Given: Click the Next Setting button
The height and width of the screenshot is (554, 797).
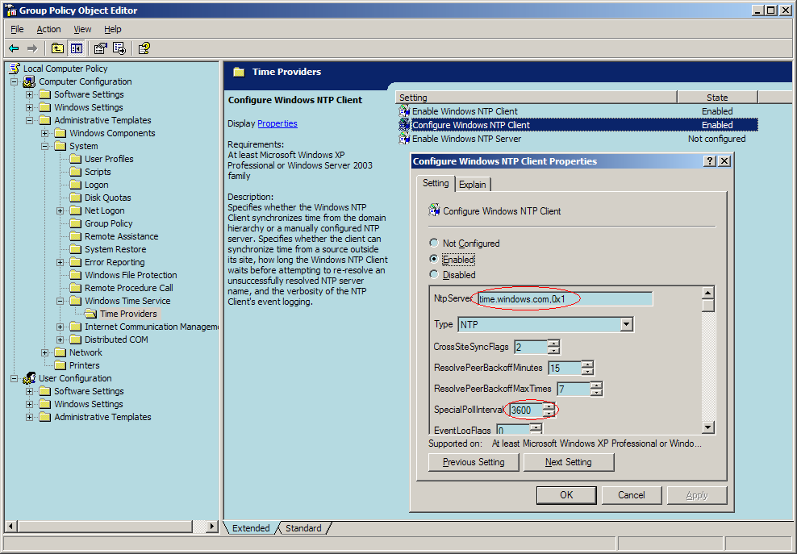Looking at the screenshot, I should (568, 462).
